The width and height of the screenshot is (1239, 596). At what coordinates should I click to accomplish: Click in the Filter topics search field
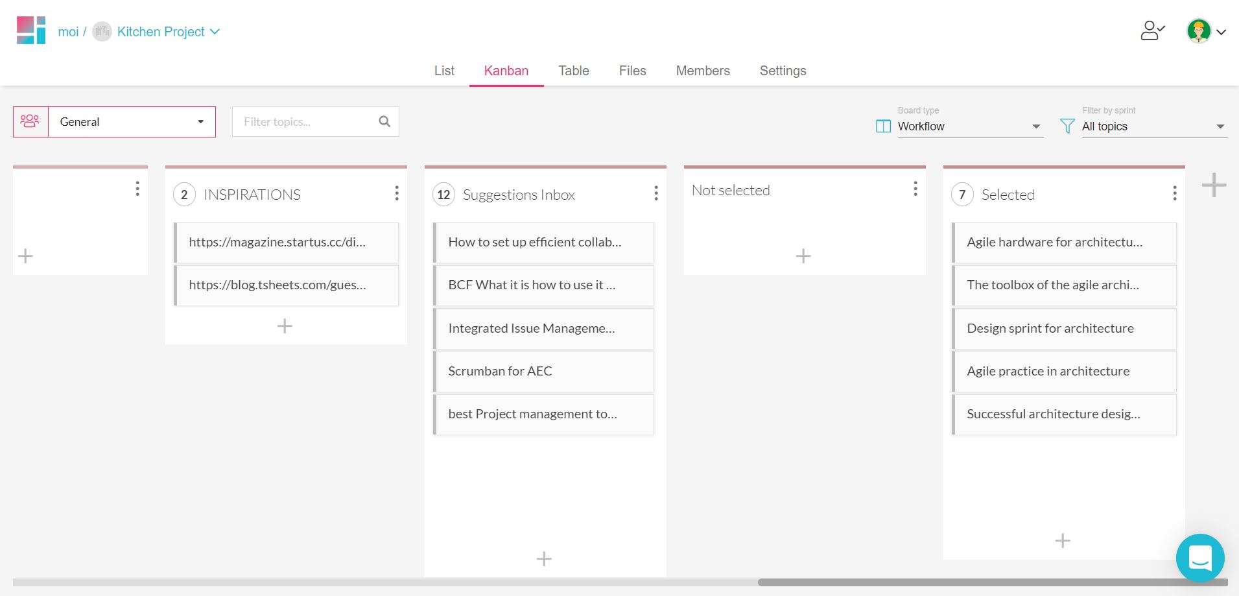click(305, 121)
